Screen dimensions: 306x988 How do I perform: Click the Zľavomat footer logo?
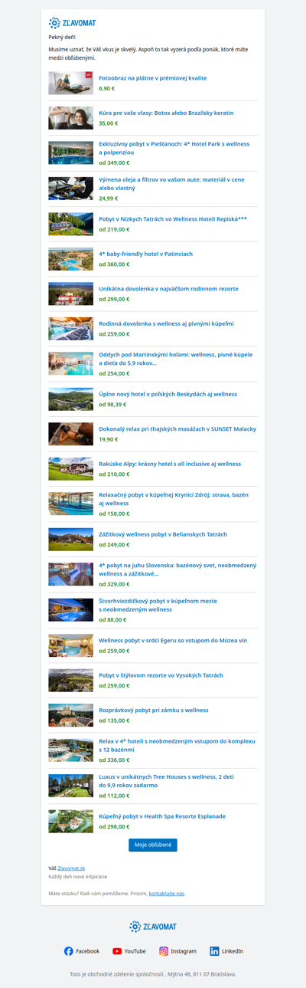pos(153,927)
